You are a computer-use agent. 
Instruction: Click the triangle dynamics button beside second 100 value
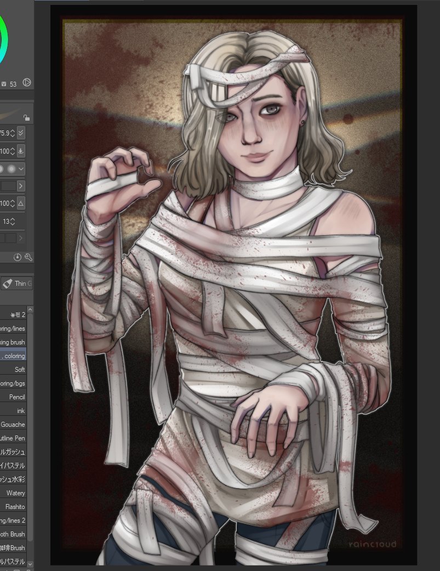pos(21,203)
